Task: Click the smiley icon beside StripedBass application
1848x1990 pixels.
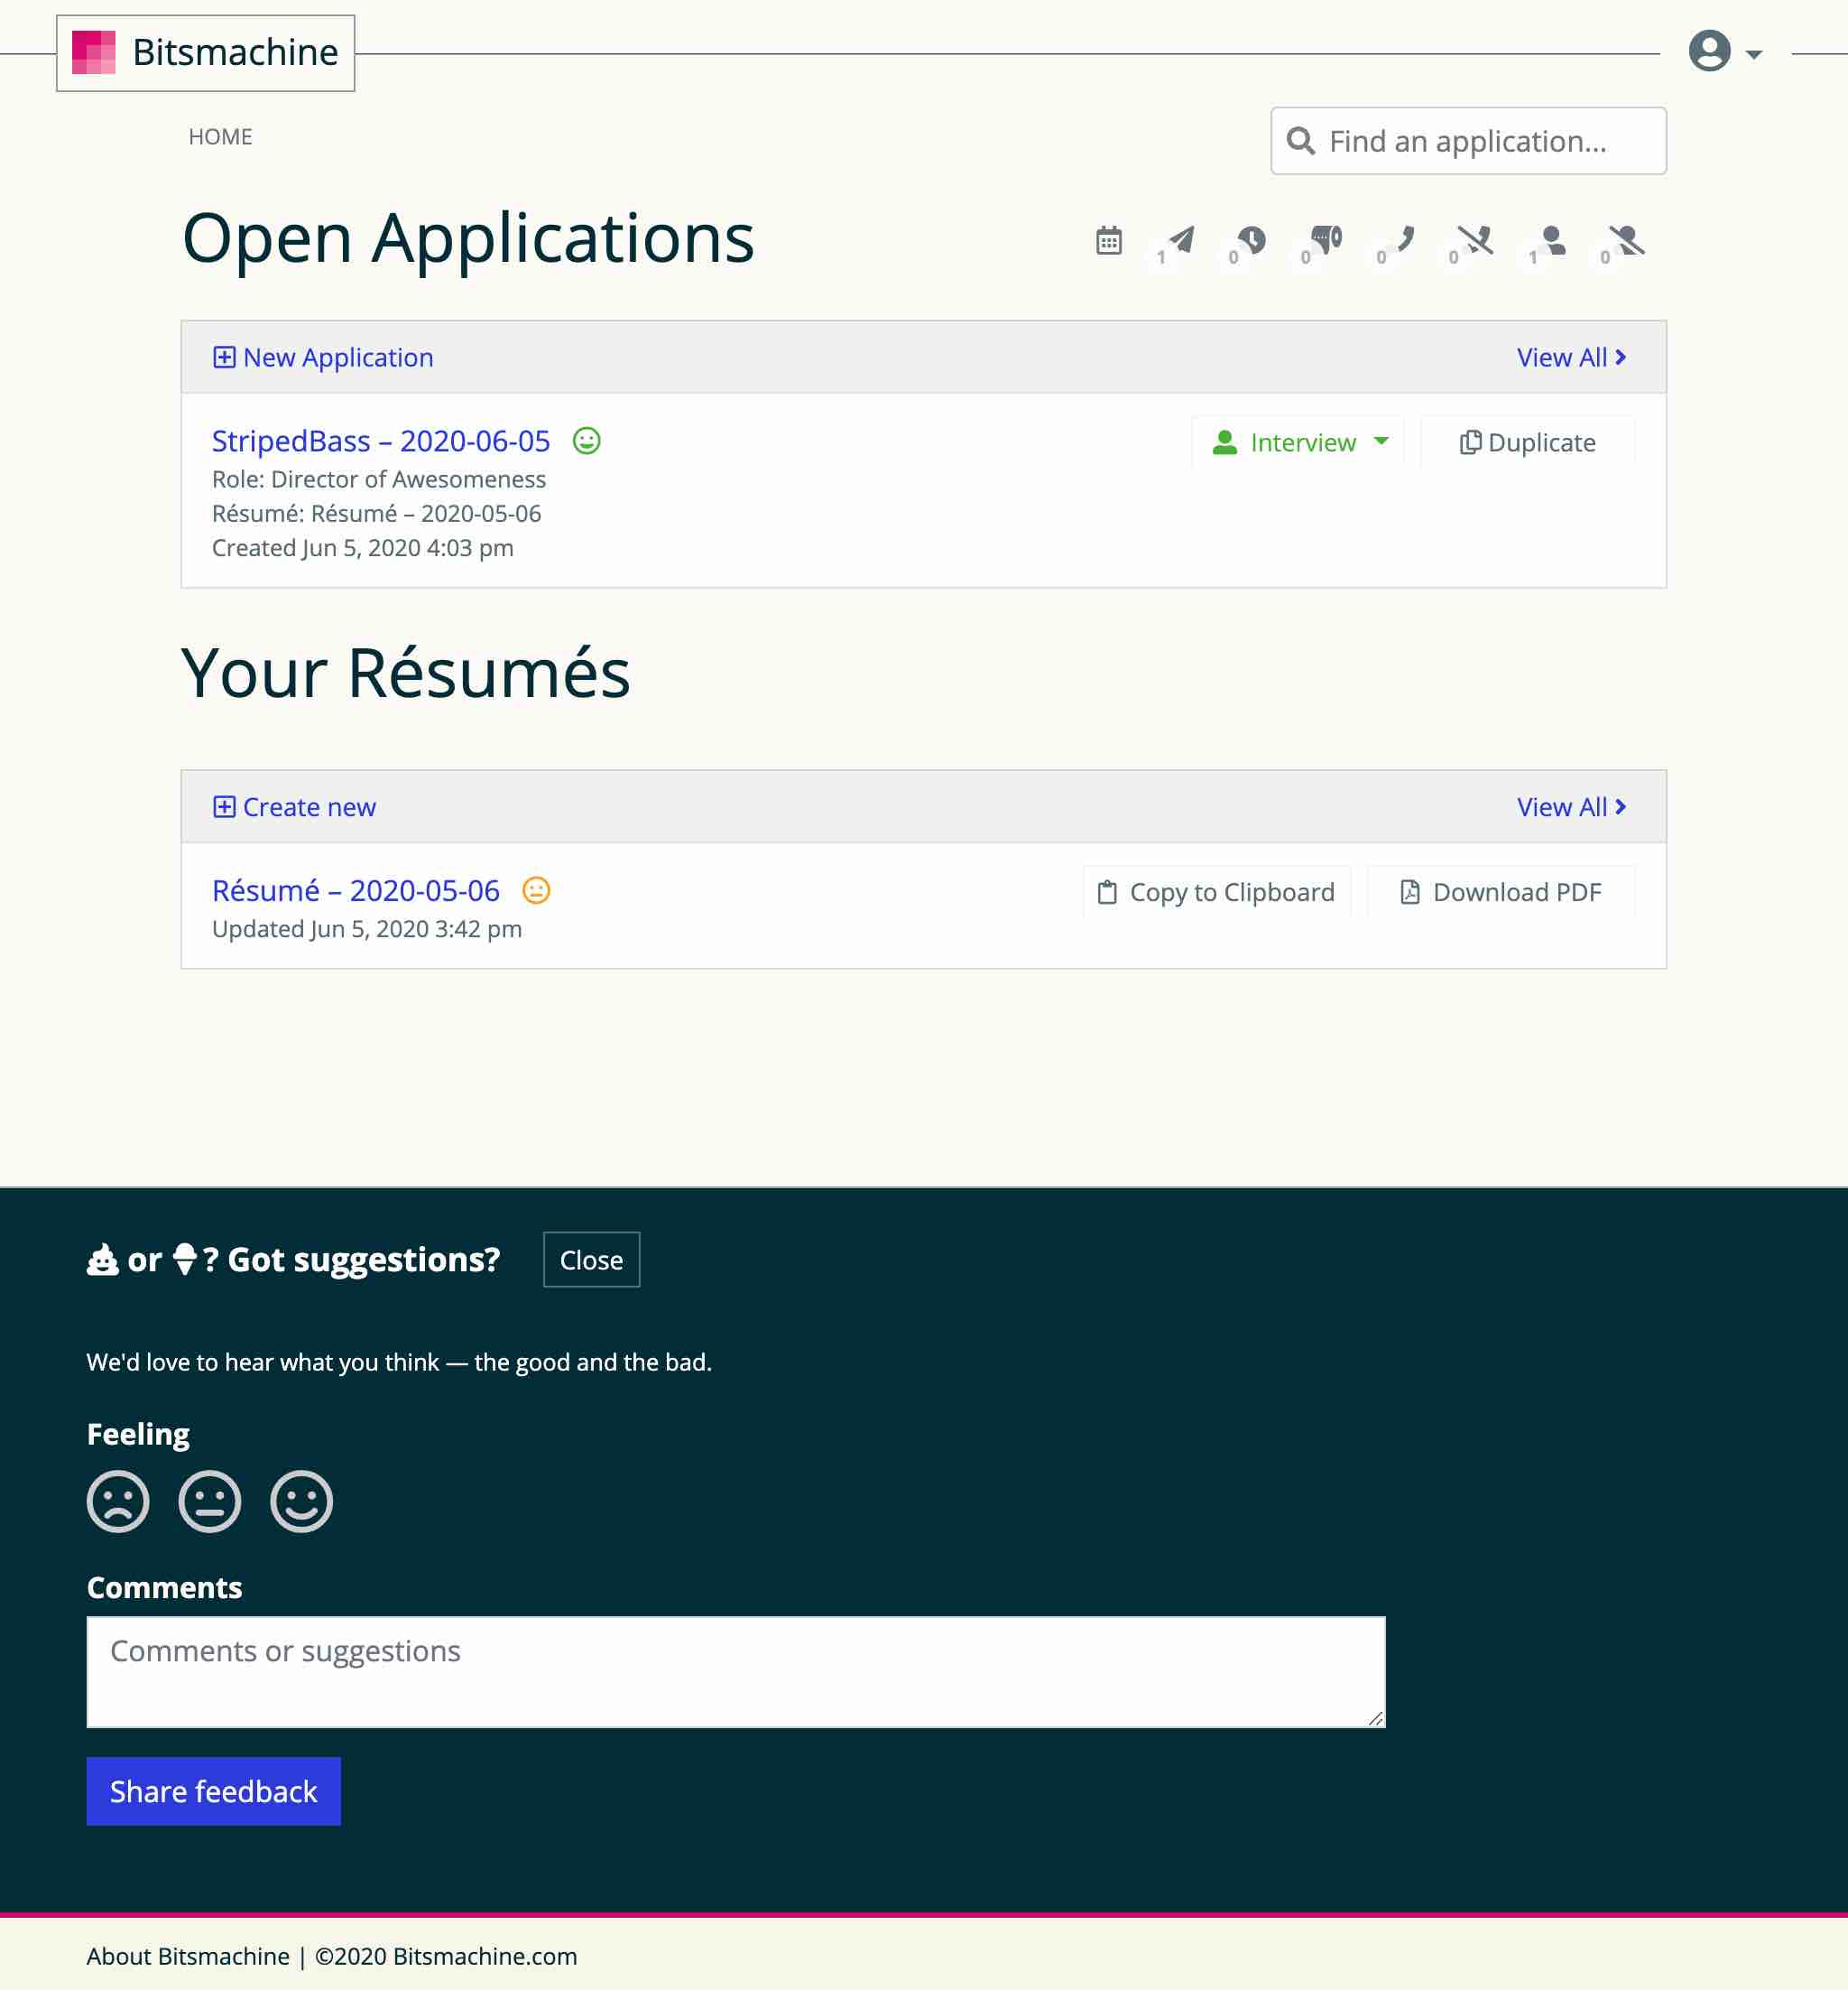Action: pos(587,441)
